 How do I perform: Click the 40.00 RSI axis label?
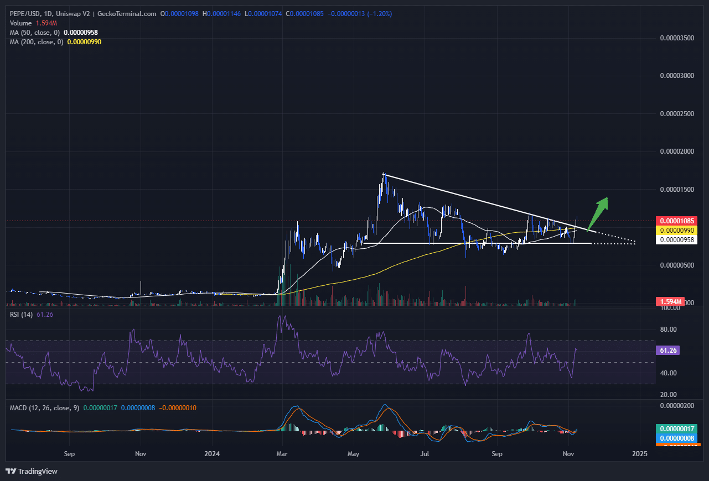667,373
